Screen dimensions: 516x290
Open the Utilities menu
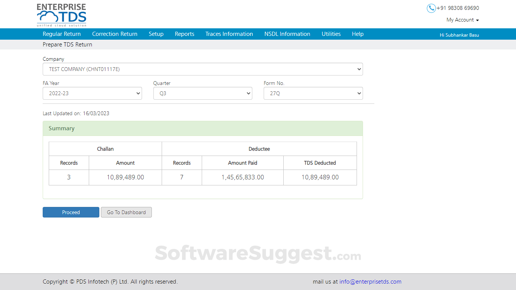pos(331,34)
